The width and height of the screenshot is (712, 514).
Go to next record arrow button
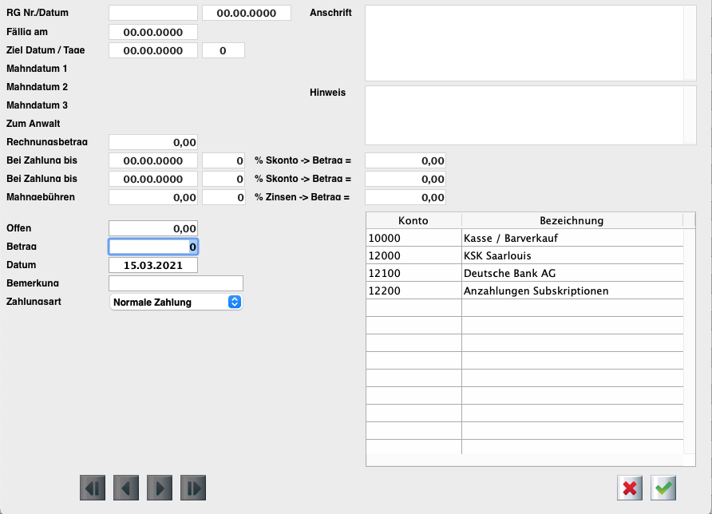click(160, 488)
